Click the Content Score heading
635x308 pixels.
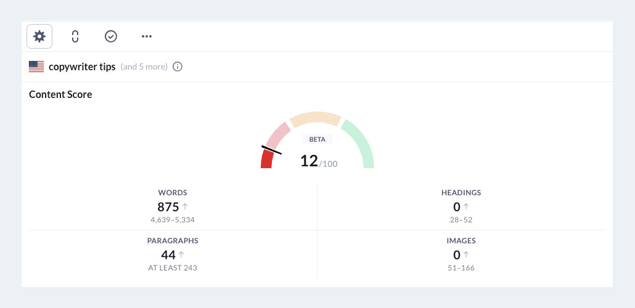pos(60,94)
